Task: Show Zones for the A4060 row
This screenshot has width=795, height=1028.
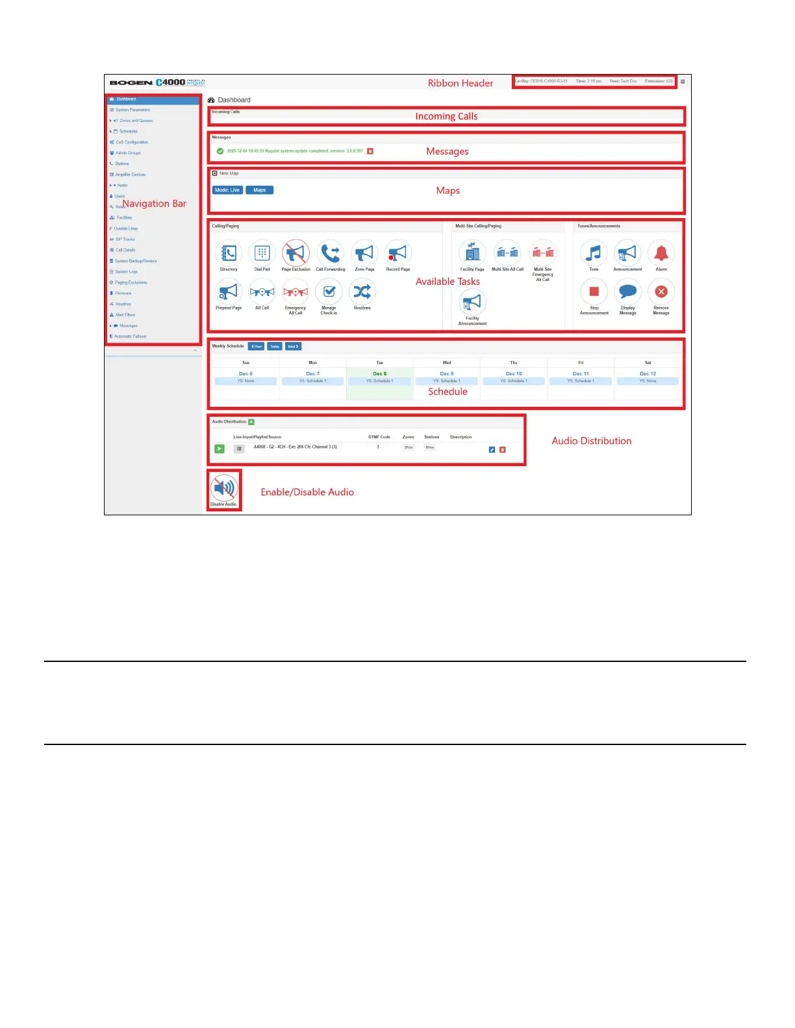Action: (409, 447)
